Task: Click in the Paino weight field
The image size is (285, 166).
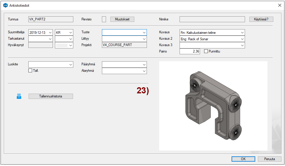Action: [x=190, y=51]
